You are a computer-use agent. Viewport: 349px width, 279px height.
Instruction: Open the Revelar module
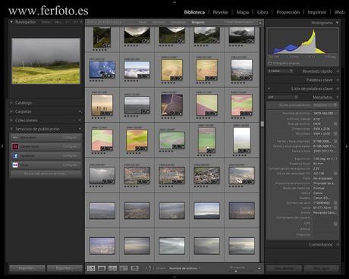tap(221, 12)
